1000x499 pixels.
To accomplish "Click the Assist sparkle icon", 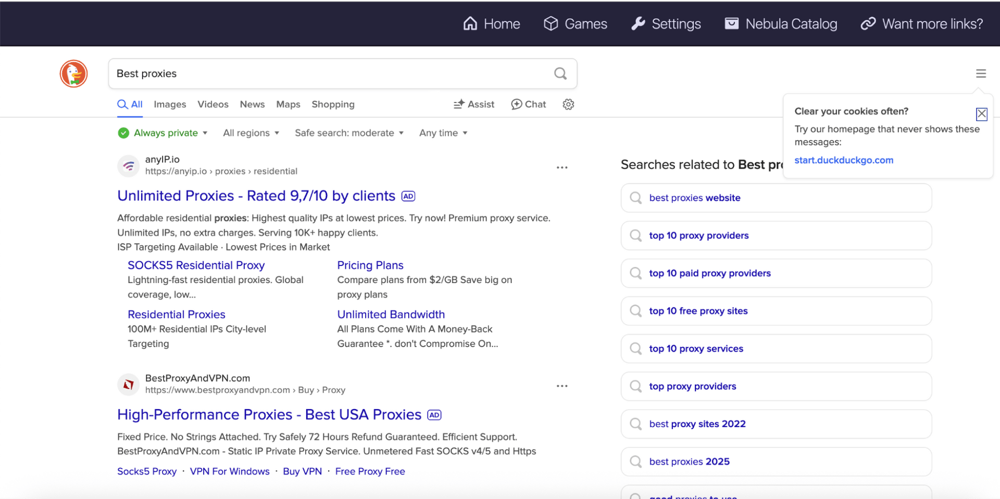I will tap(459, 104).
